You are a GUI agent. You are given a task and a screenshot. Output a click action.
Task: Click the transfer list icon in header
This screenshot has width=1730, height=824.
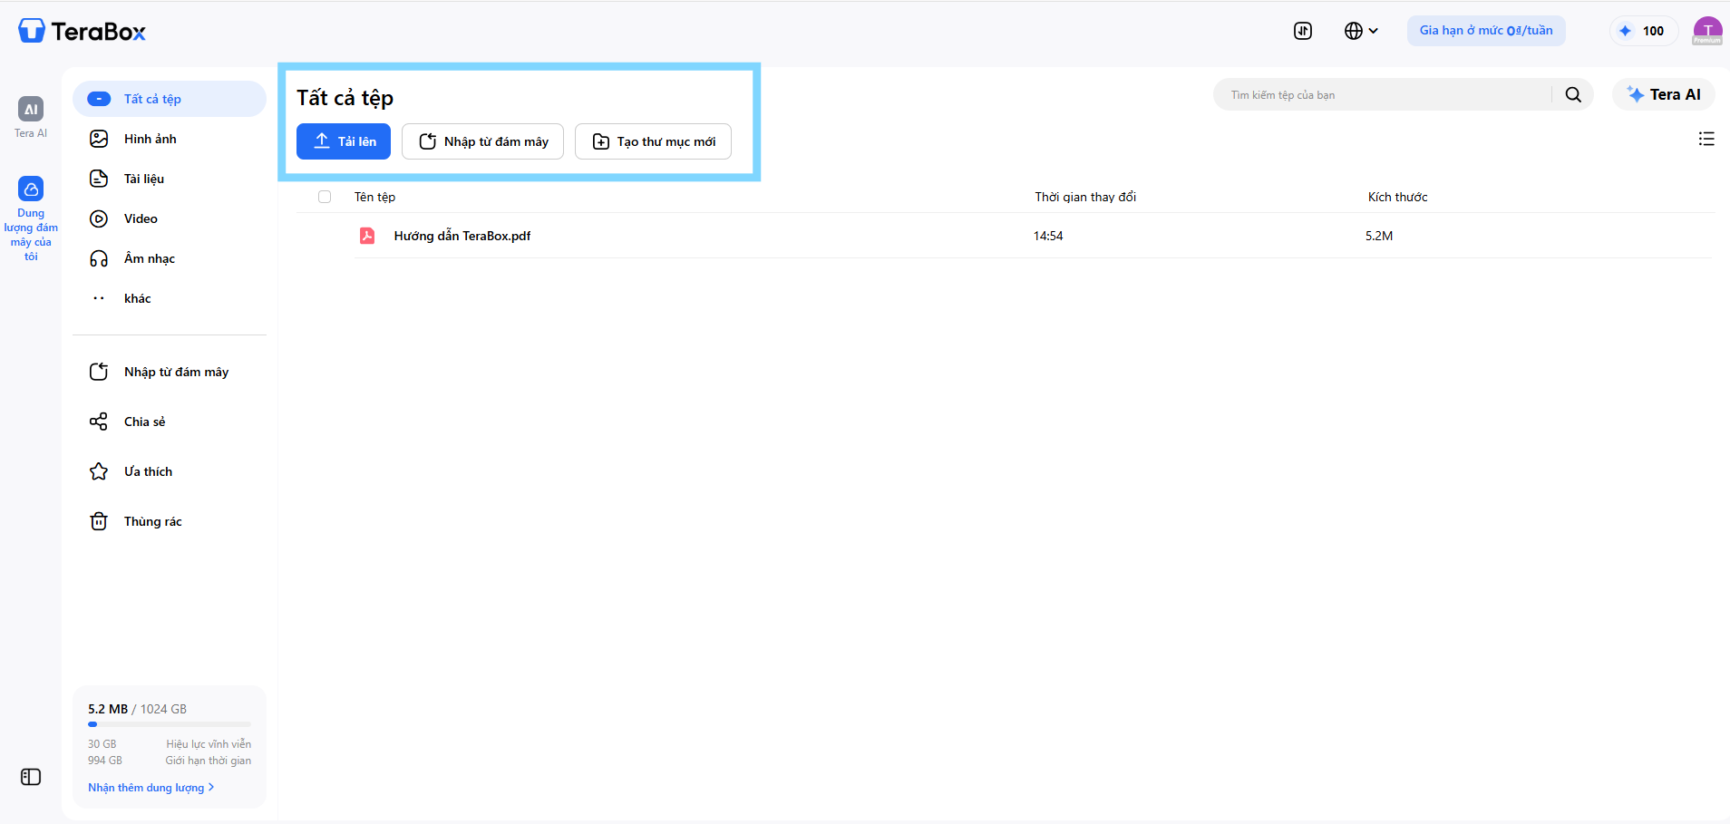(x=1303, y=31)
